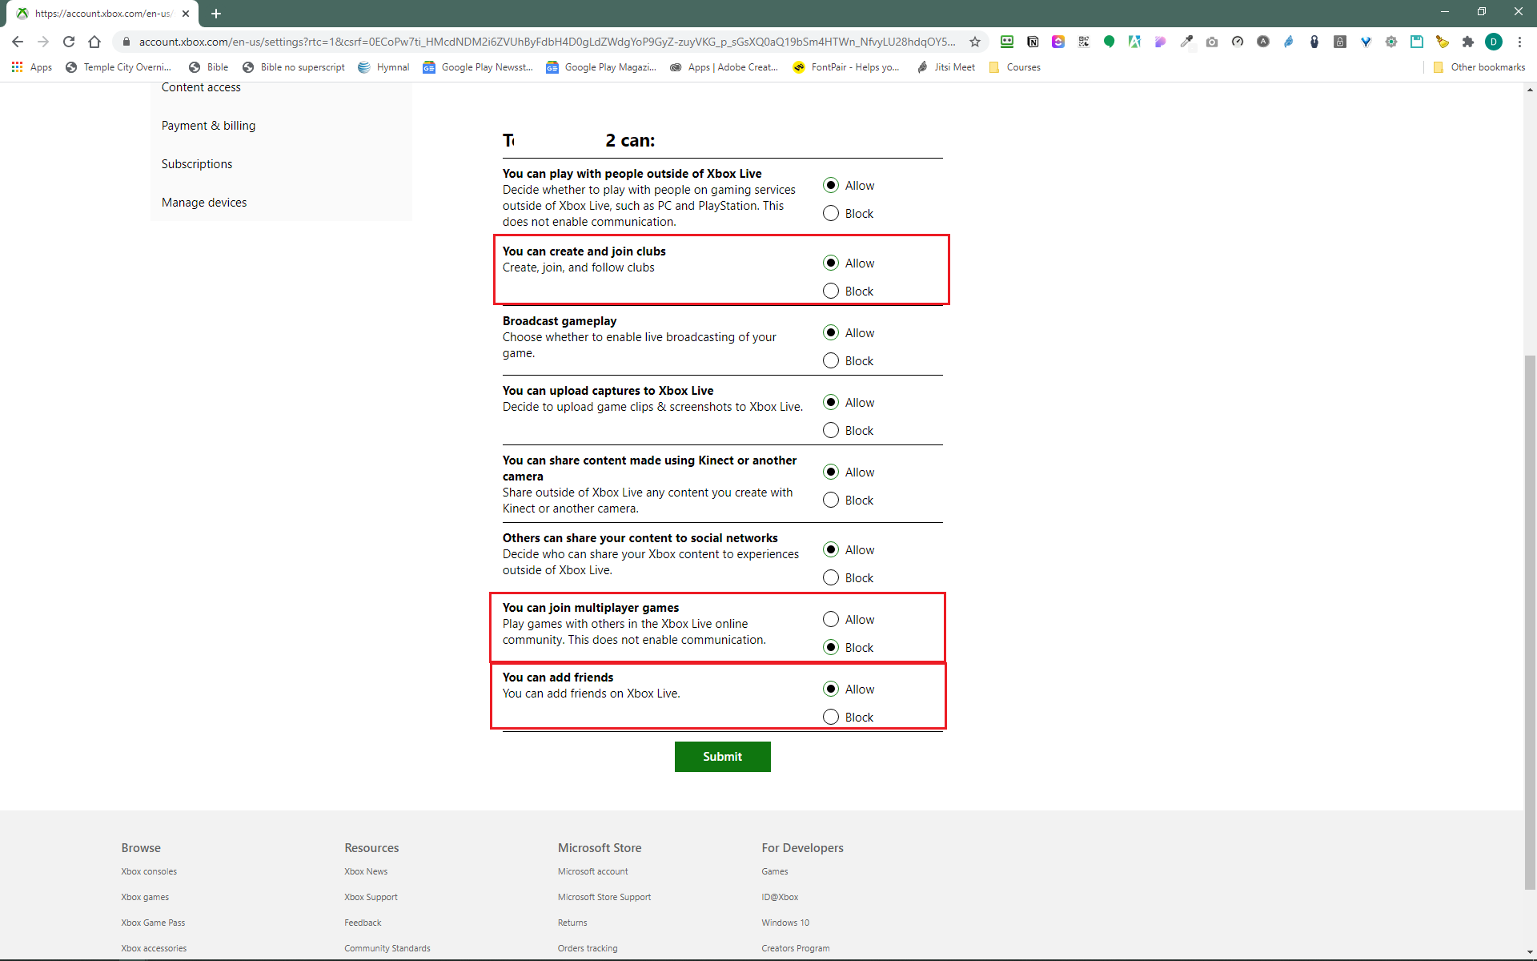Expand the Manage devices section
1537x961 pixels.
pos(203,203)
